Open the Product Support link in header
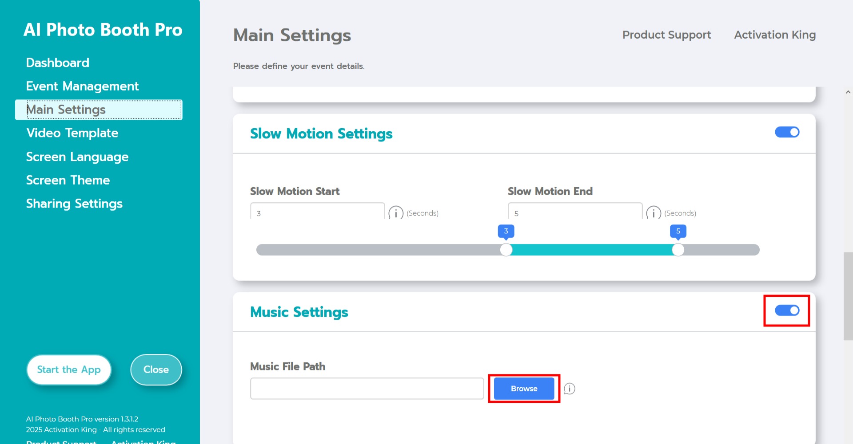853x444 pixels. tap(666, 35)
